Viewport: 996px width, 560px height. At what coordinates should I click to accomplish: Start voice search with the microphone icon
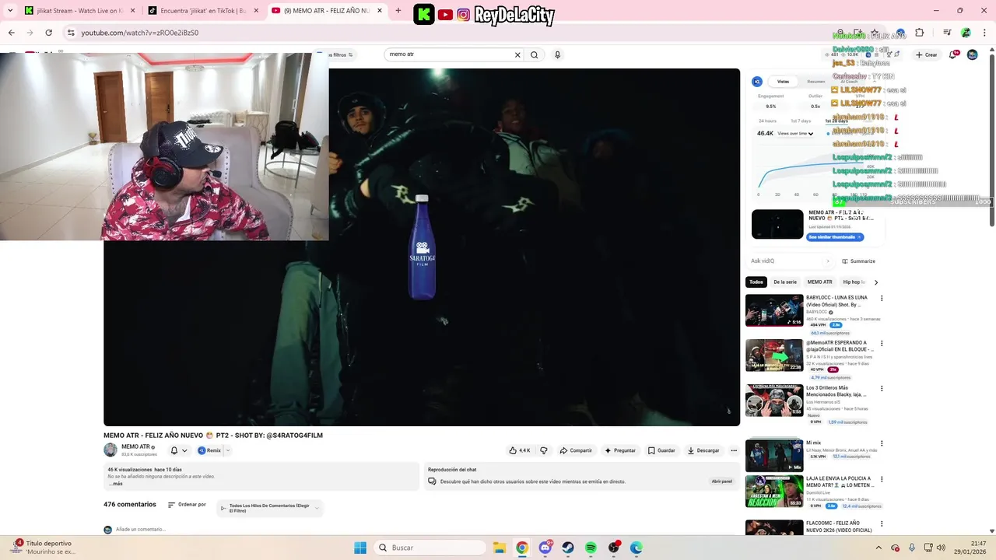coord(557,54)
